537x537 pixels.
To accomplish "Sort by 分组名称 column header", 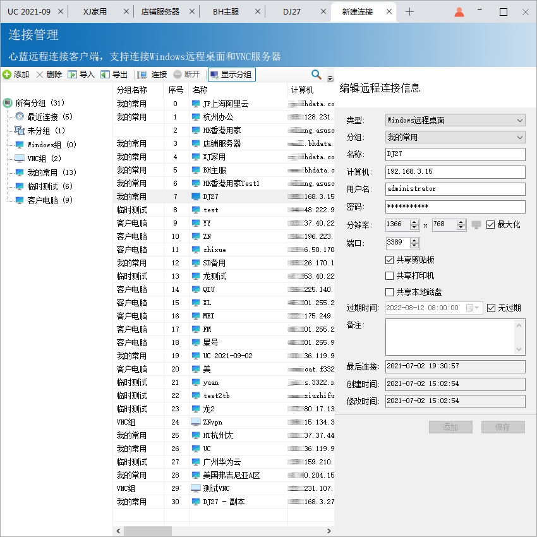I will tap(138, 90).
